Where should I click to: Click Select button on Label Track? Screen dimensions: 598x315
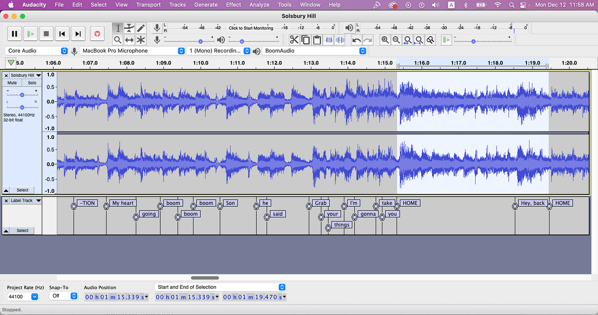[x=23, y=231]
